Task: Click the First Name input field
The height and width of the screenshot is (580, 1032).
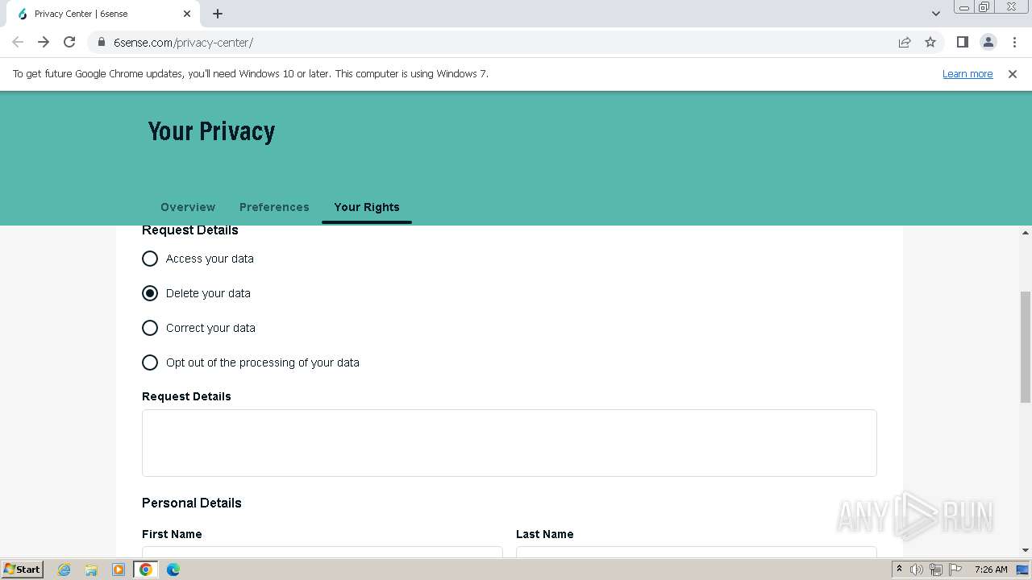Action: pos(322,553)
